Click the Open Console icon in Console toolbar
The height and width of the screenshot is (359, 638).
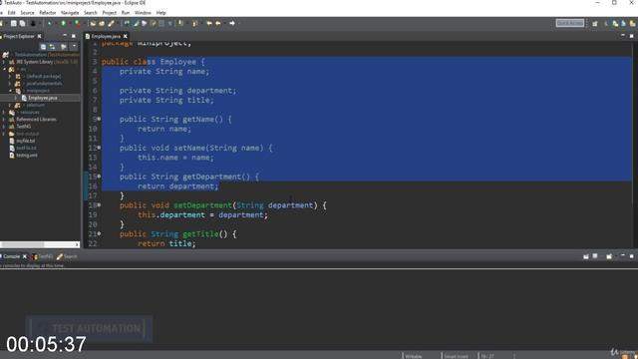[609, 256]
